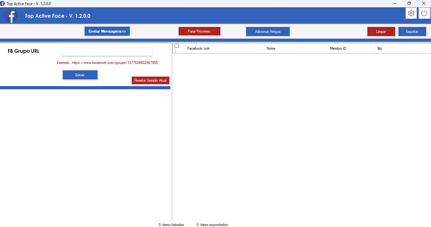Click the Nome column header
The width and height of the screenshot is (431, 227).
(x=296, y=48)
